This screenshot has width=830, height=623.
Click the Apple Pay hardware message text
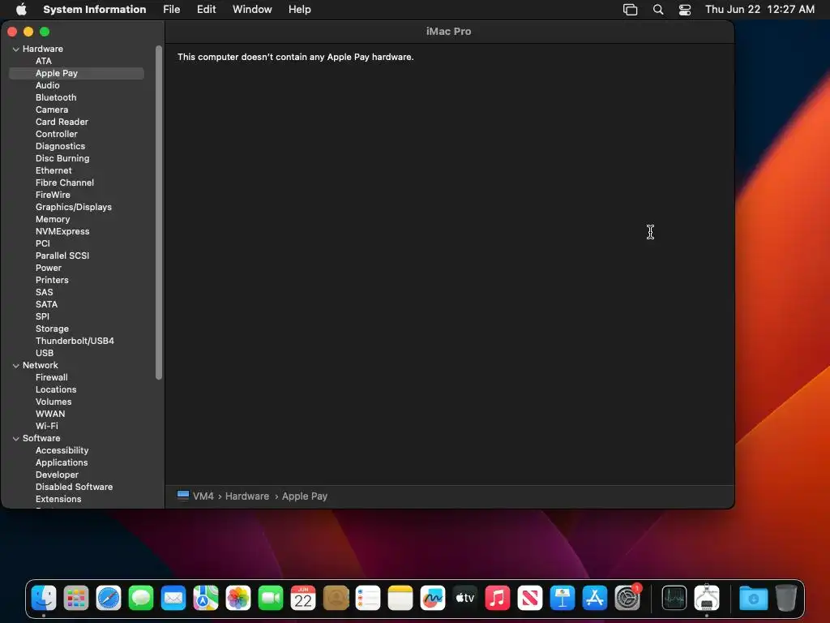coord(295,58)
